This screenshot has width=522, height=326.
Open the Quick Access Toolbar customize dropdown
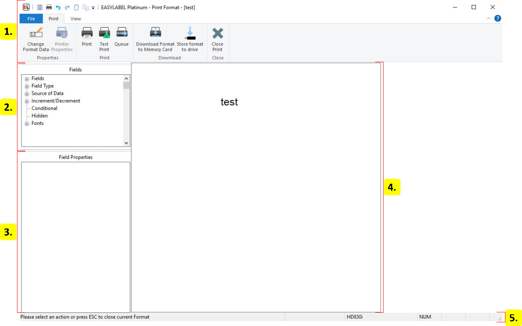[x=93, y=8]
